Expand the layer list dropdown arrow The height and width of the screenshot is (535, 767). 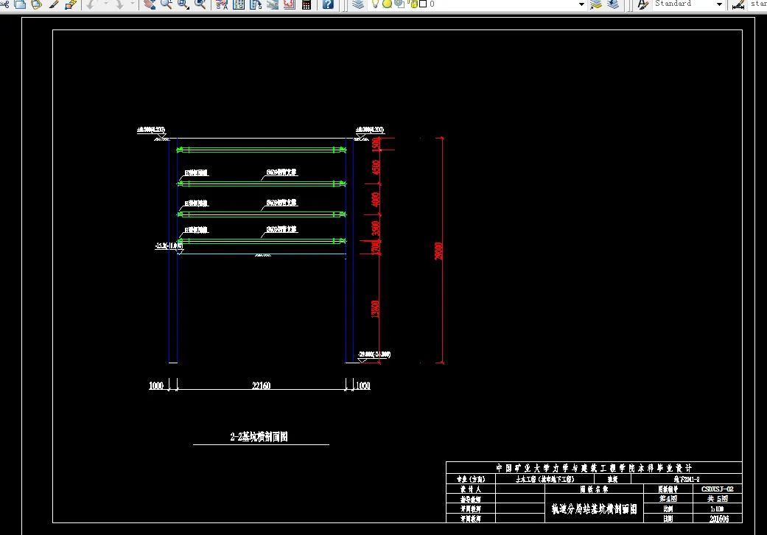coord(581,4)
